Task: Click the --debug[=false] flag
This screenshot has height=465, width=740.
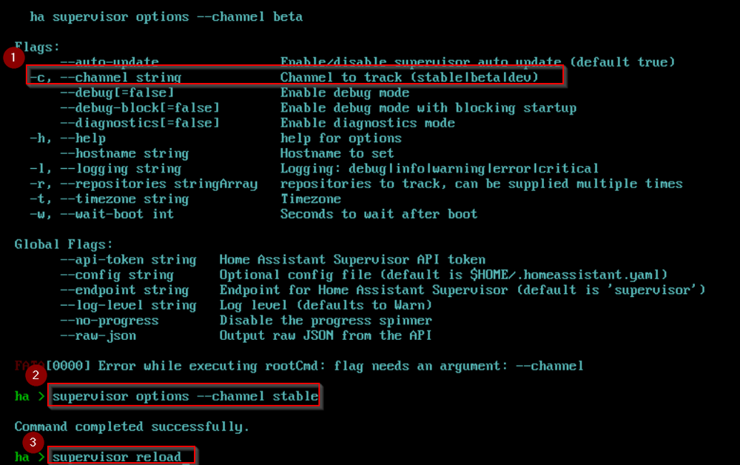Action: [x=117, y=93]
